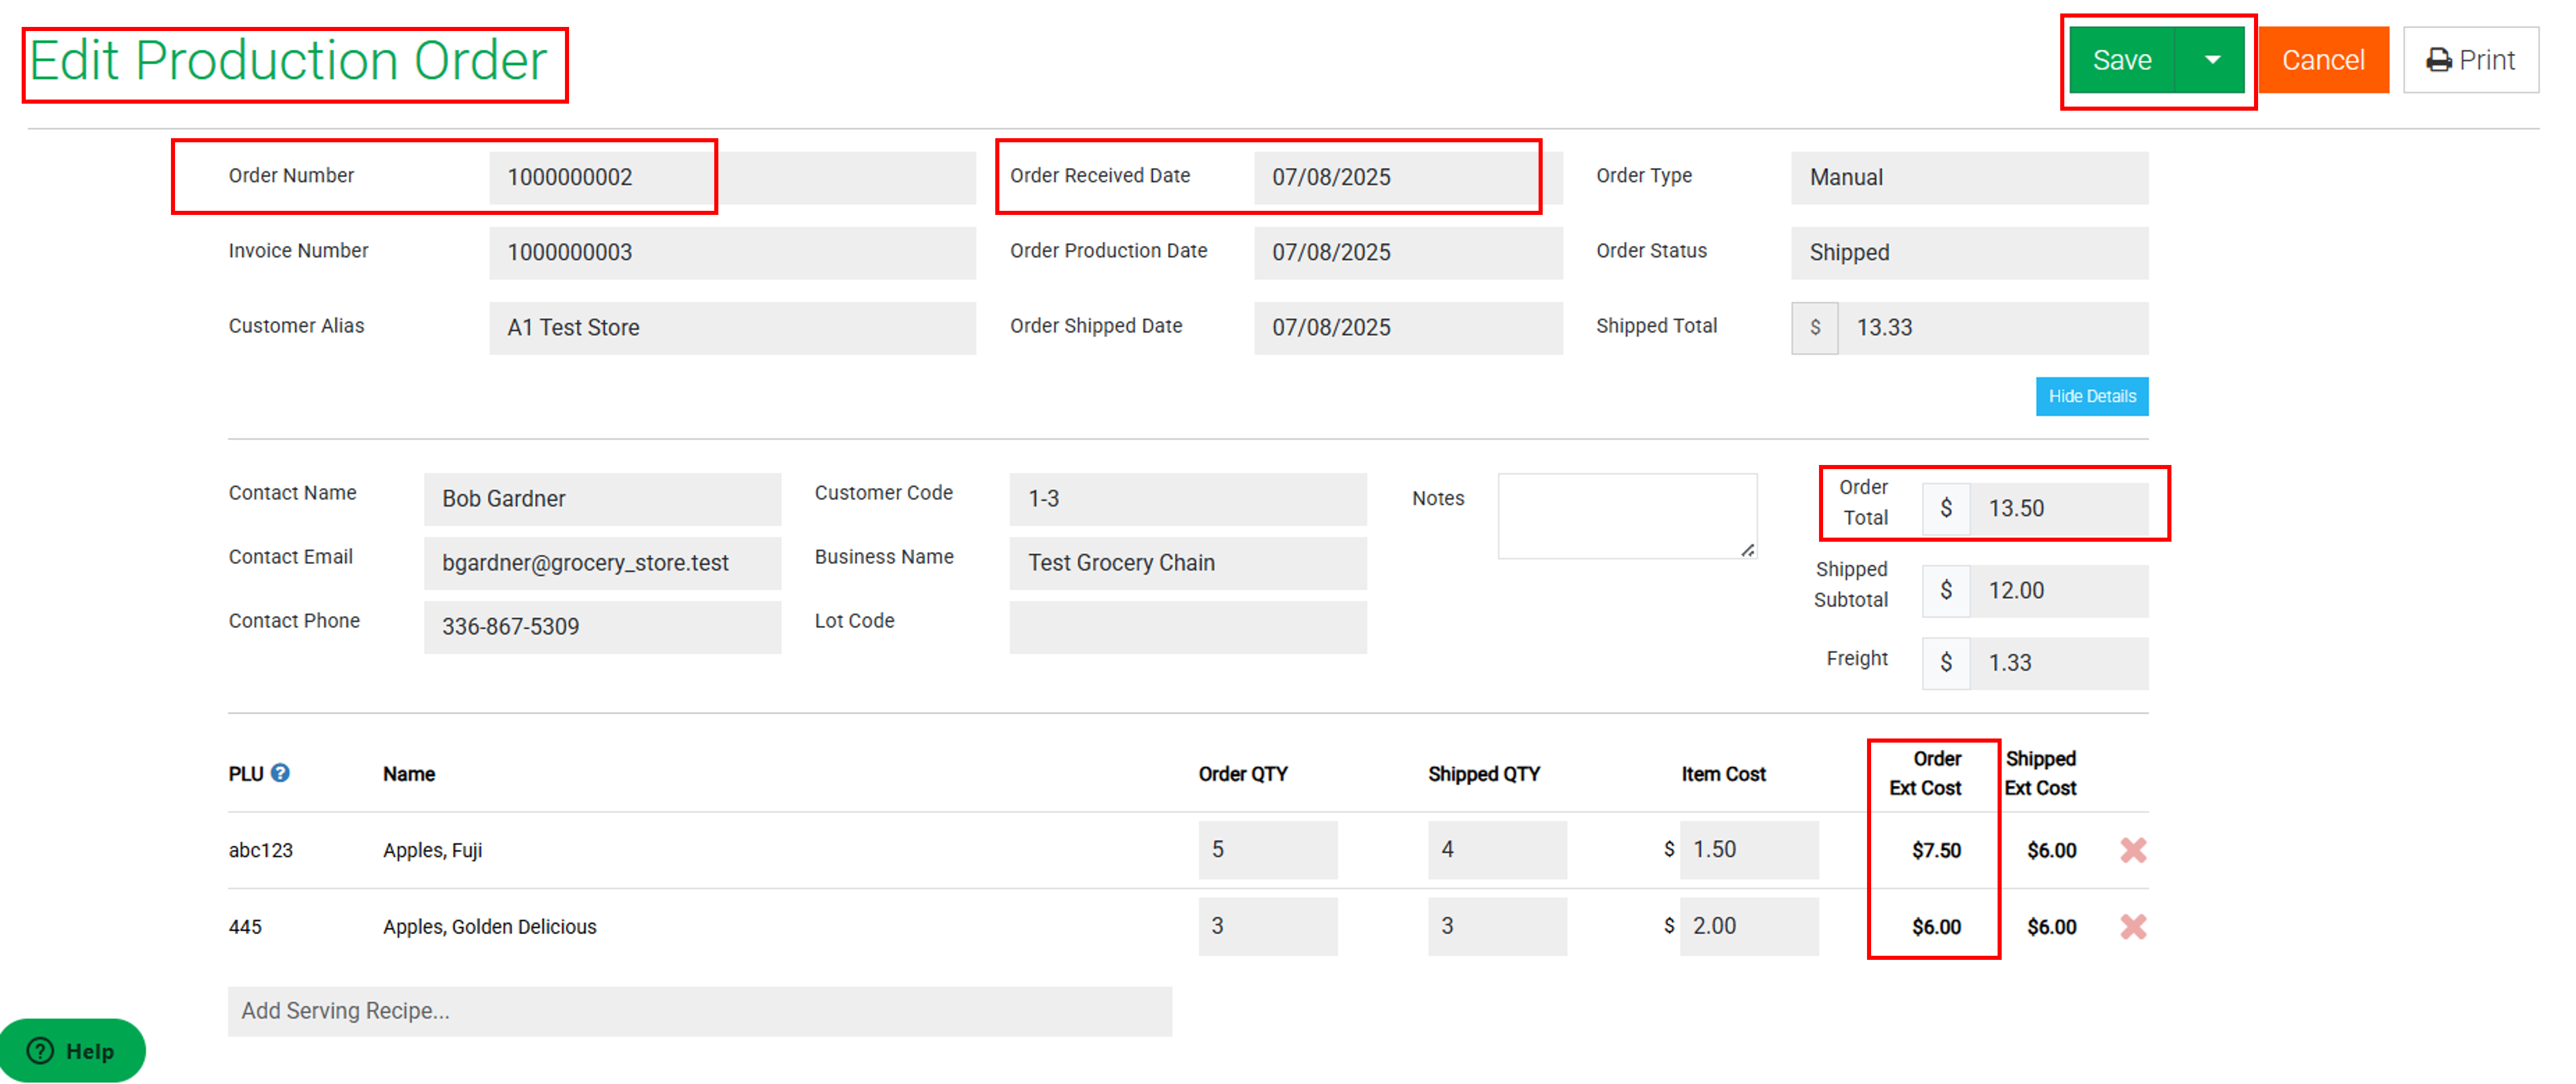
Task: Focus the Add Serving Recipe search box
Action: tap(699, 1011)
